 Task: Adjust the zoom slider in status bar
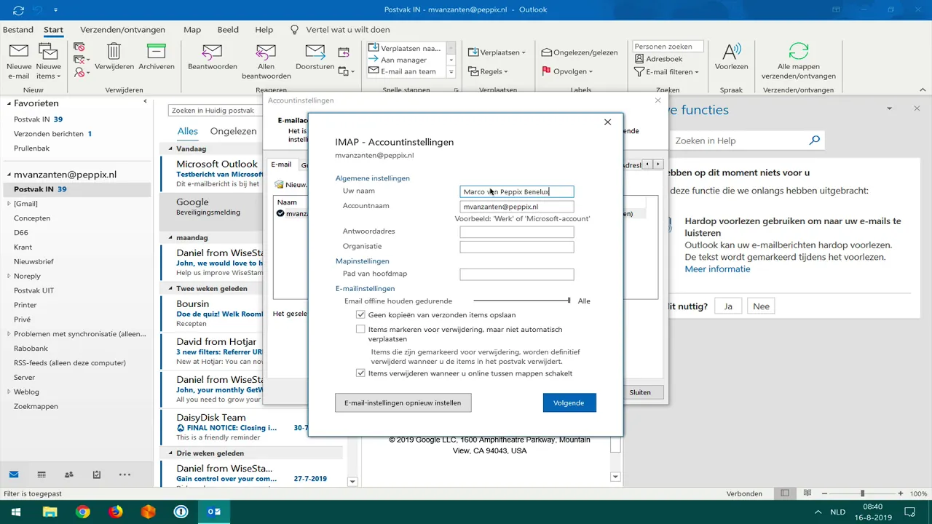(x=862, y=493)
